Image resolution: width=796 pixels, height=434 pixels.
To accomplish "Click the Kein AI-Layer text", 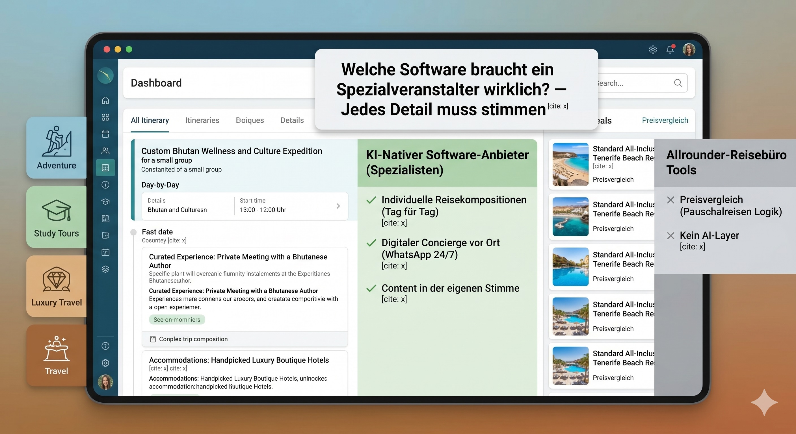I will click(710, 236).
